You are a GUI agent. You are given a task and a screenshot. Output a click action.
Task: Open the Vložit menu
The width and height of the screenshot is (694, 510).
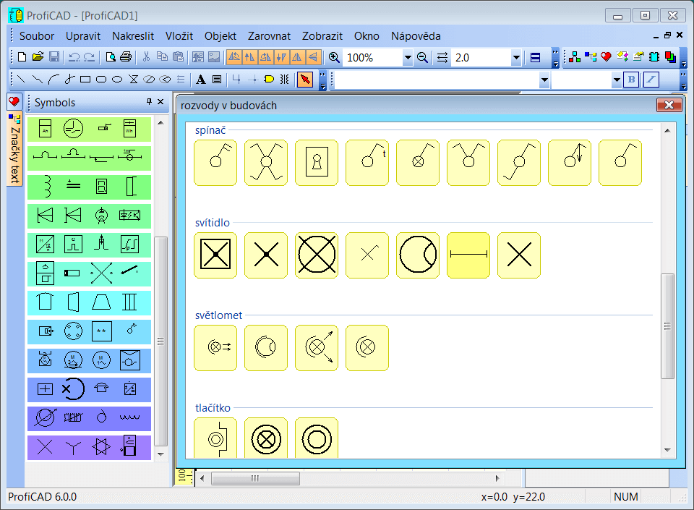(x=179, y=36)
